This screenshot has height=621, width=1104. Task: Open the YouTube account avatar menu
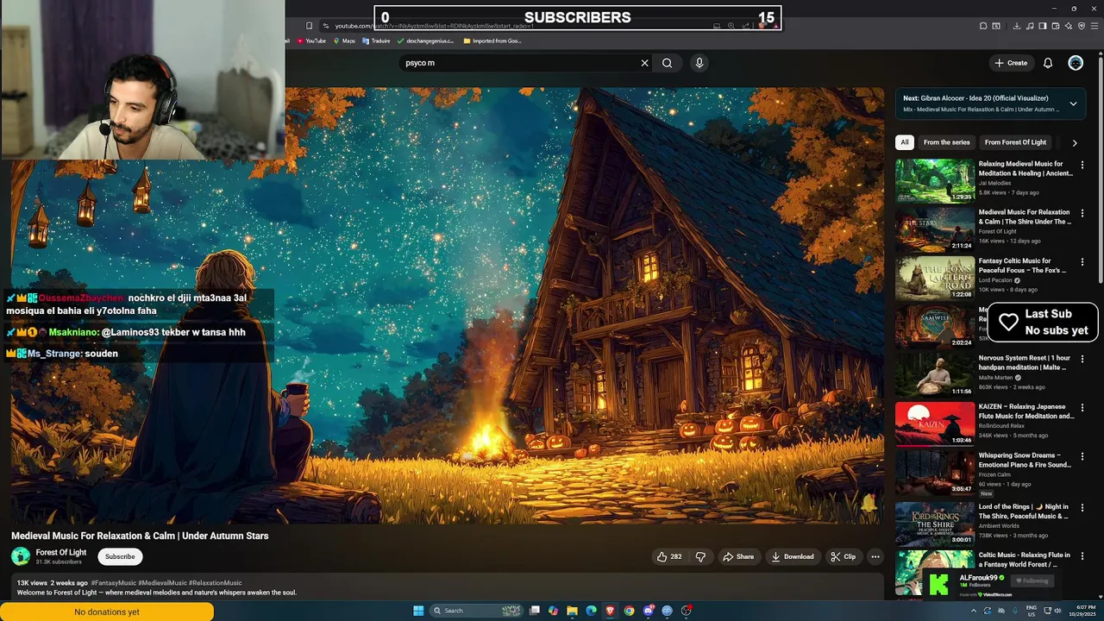point(1076,63)
